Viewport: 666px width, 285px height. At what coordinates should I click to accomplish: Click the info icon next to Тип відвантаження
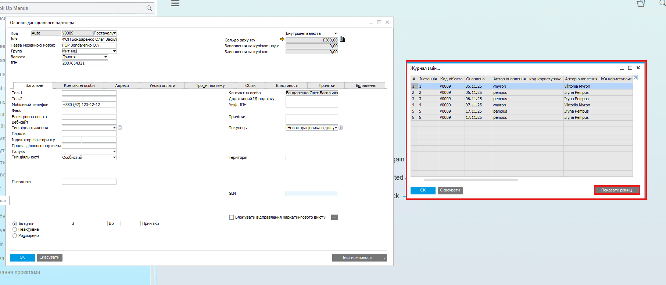pos(120,128)
